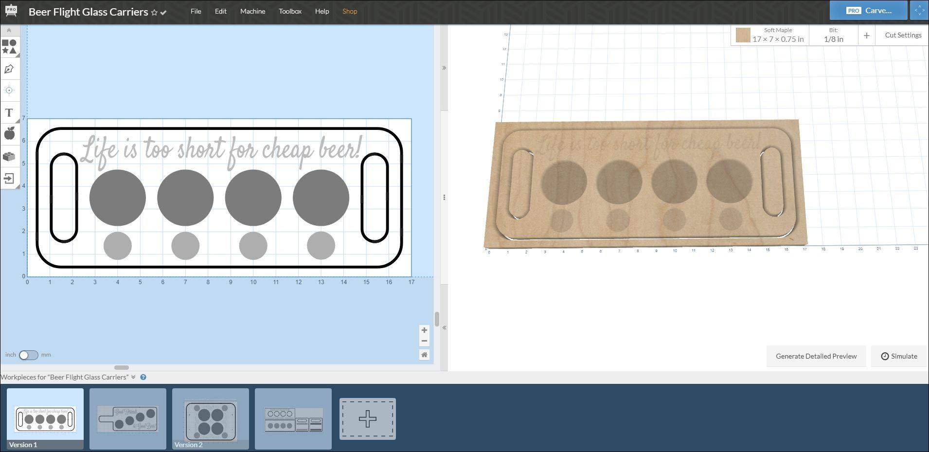Select the Version 2 workpiece thumbnail
Viewport: 929px width, 452px height.
tap(211, 418)
